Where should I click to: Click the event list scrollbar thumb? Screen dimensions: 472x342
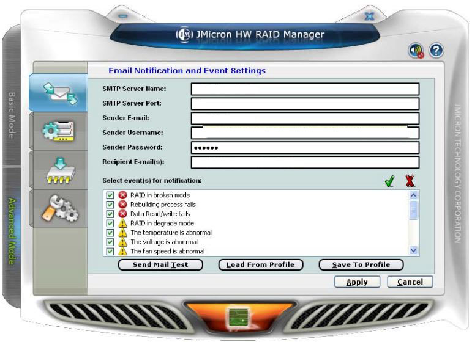tap(414, 210)
